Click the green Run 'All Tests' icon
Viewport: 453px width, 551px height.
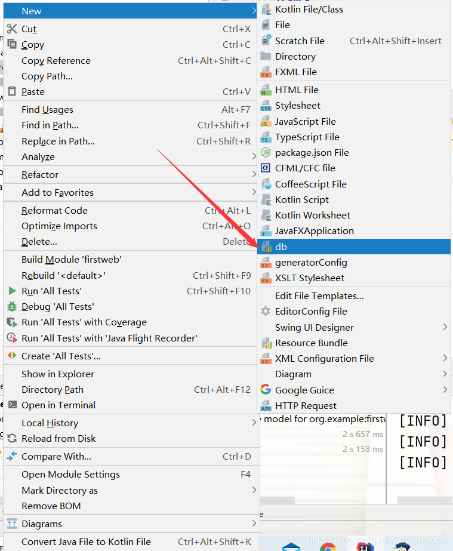coord(12,291)
